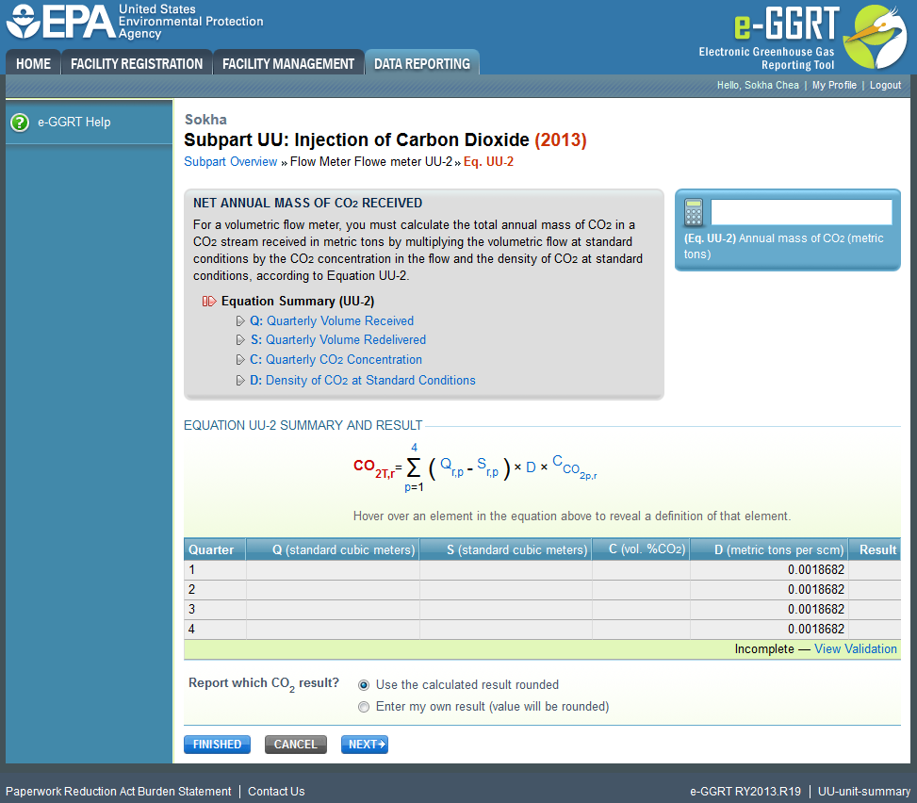Expand triangle beside D: Density of CO2

click(240, 381)
